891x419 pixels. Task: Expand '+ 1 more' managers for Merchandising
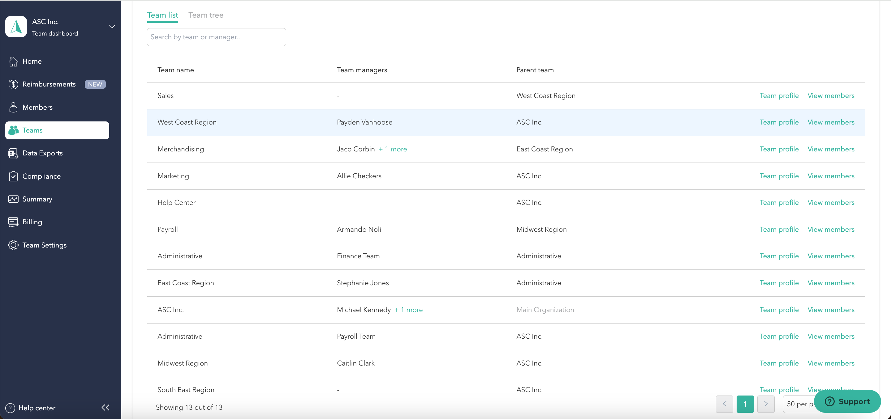point(393,149)
